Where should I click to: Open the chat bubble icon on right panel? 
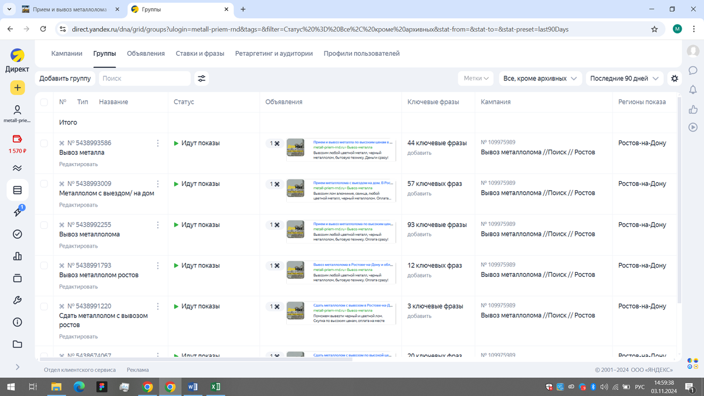coord(693,70)
